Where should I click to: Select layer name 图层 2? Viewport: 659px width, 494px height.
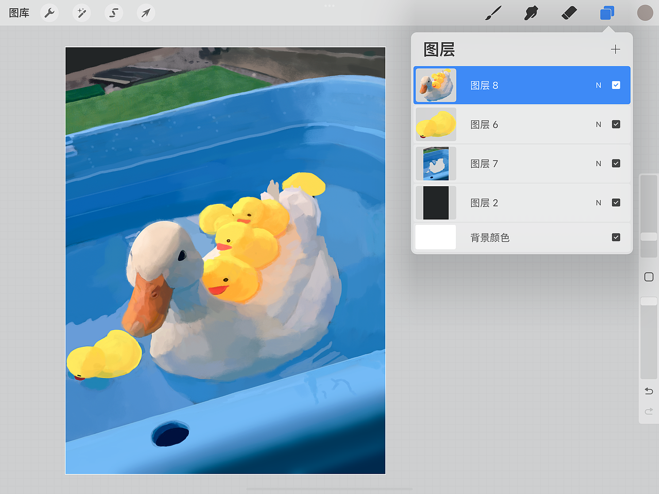point(484,203)
